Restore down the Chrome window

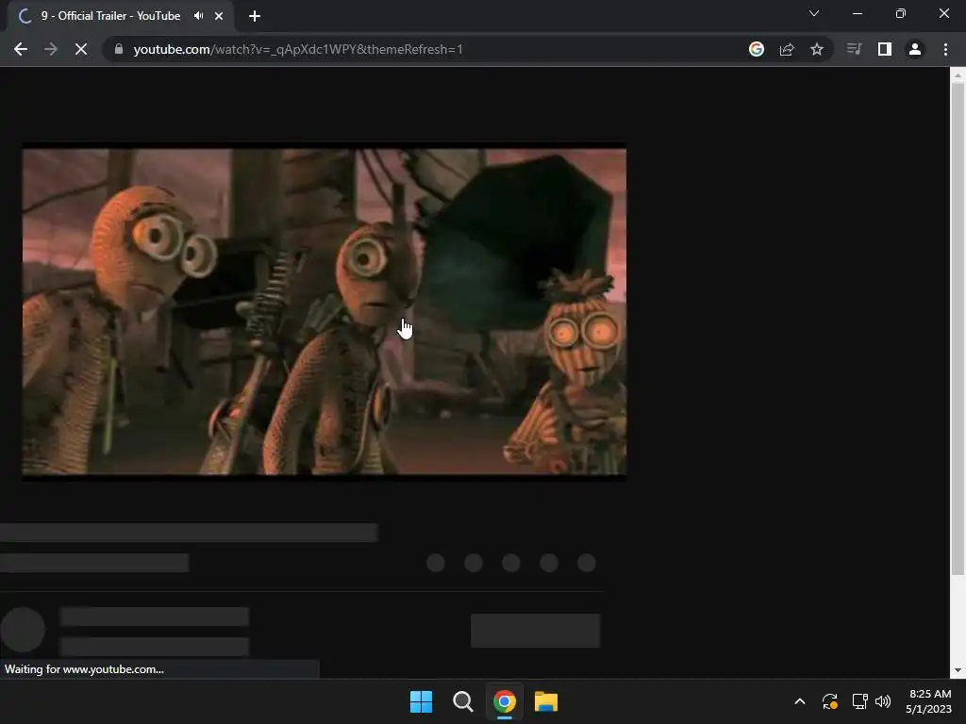pyautogui.click(x=901, y=13)
